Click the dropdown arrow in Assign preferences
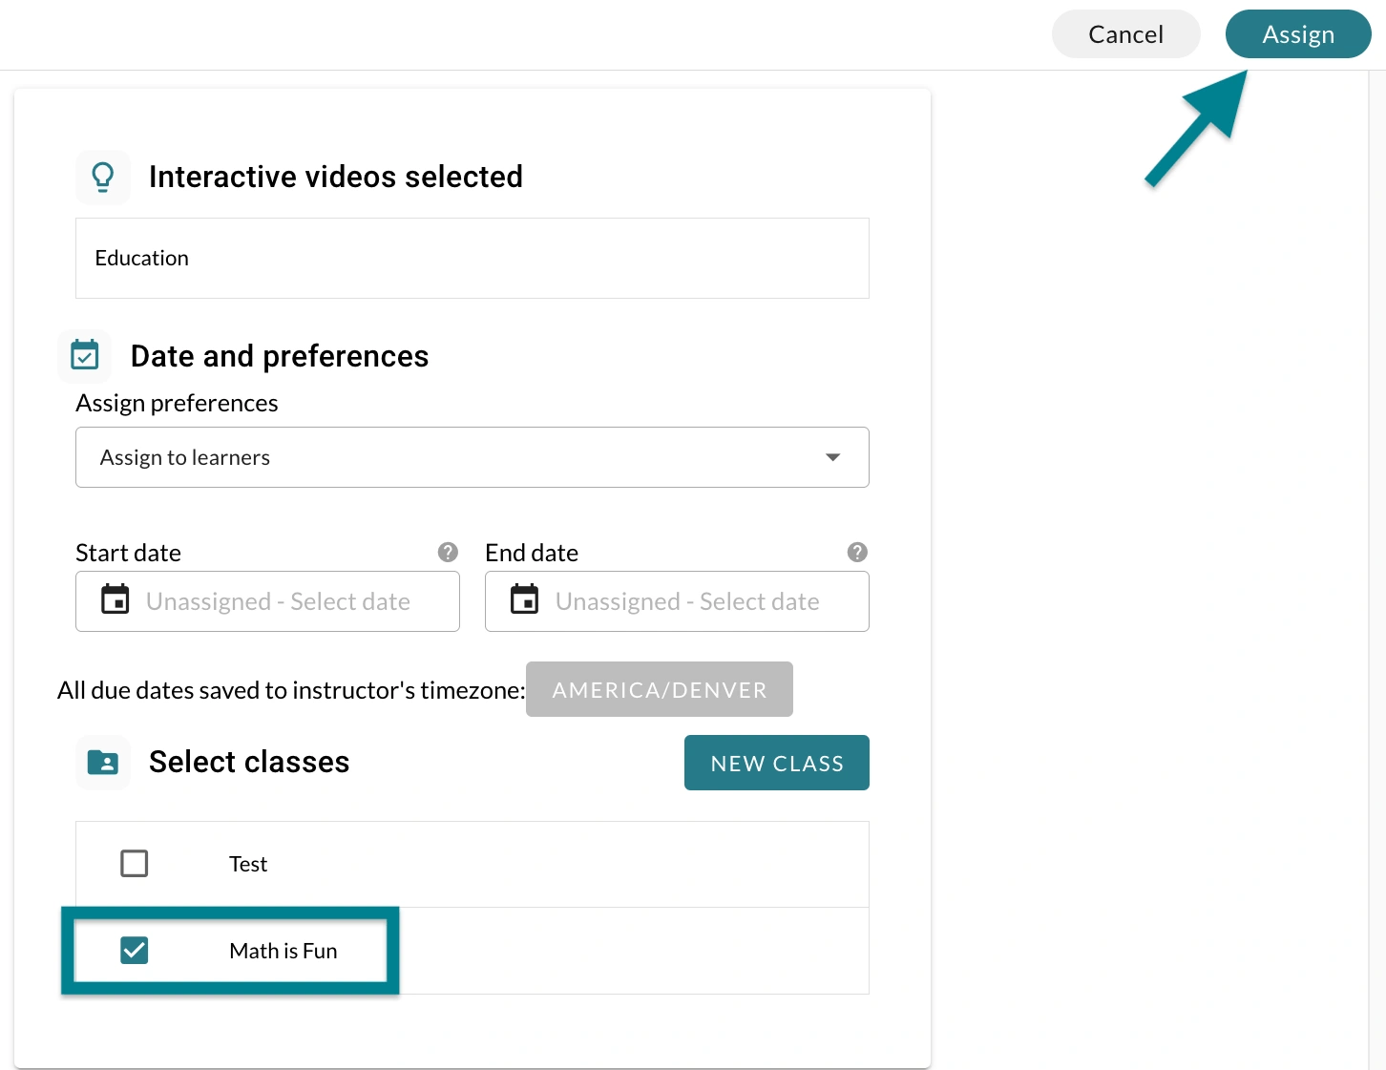 [833, 457]
